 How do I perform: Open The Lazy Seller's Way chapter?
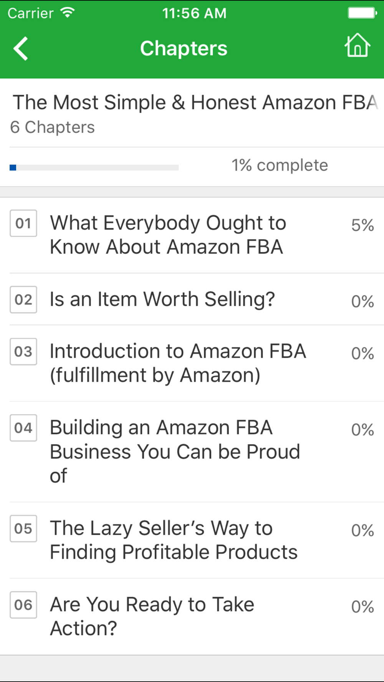(x=192, y=540)
